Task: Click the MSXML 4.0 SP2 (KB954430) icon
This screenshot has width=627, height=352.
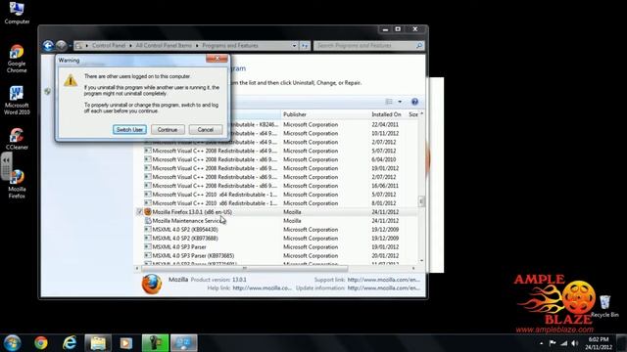Action: tap(148, 230)
